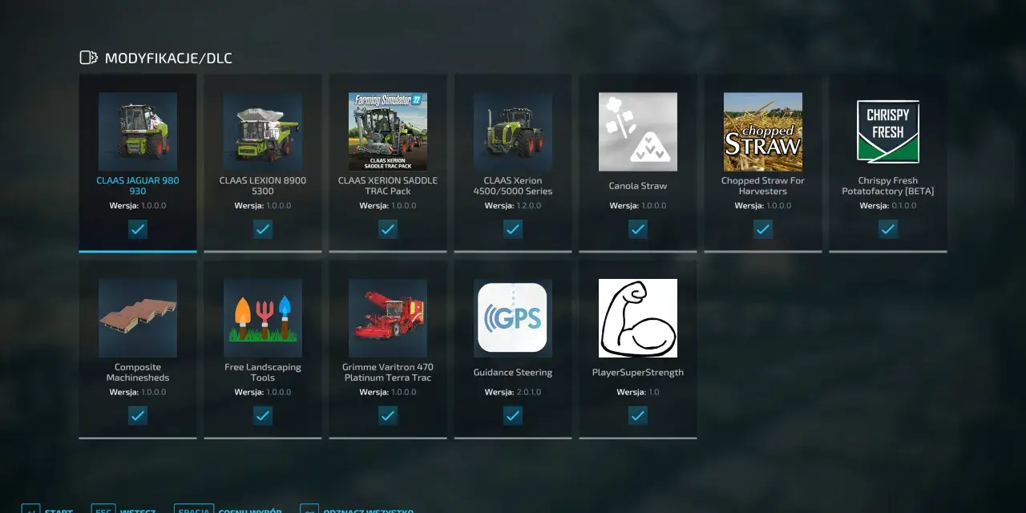The width and height of the screenshot is (1026, 513).
Task: Click the Grimme Varitron 470 harvester icon
Action: [388, 318]
